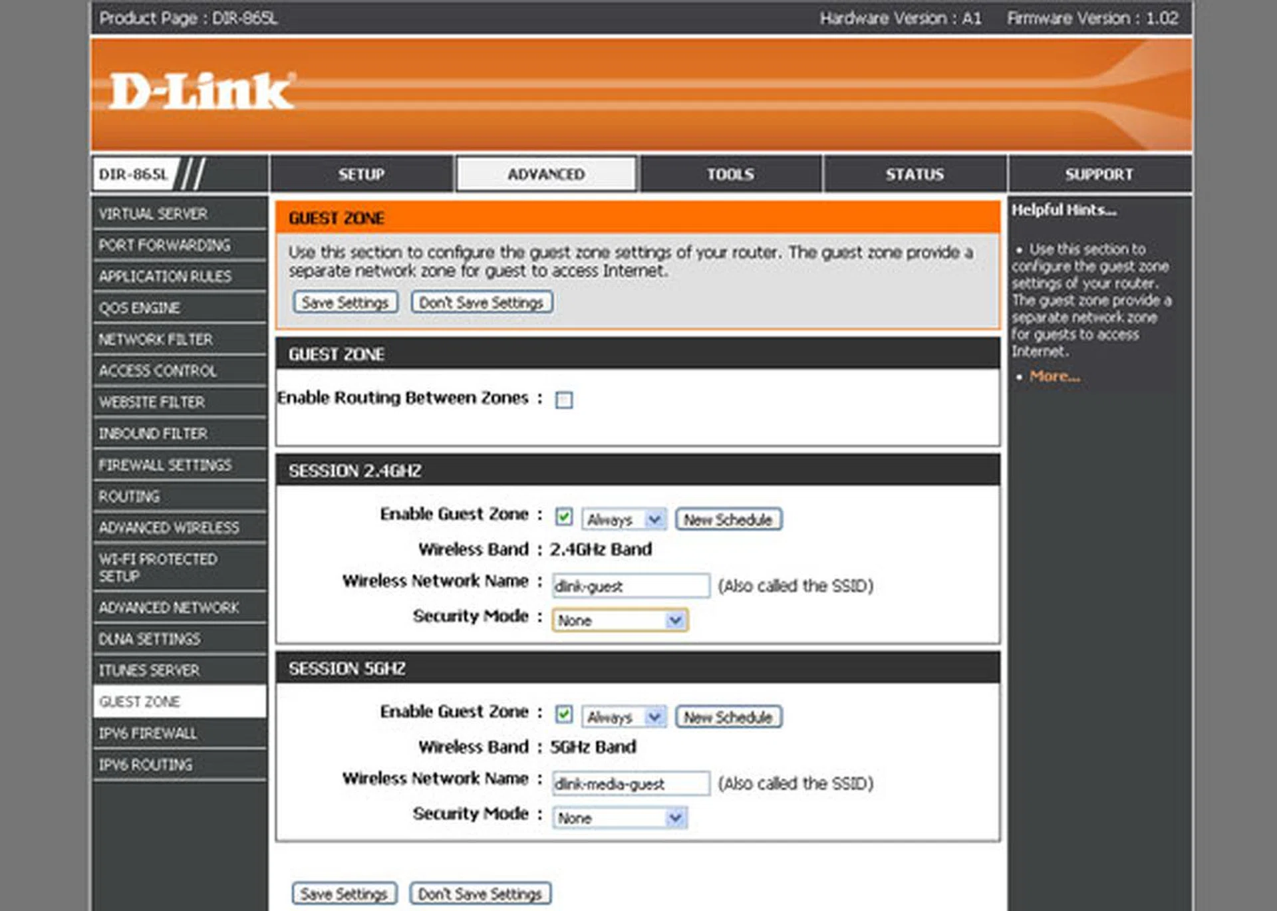
Task: Open the Tools tab
Action: 730,174
